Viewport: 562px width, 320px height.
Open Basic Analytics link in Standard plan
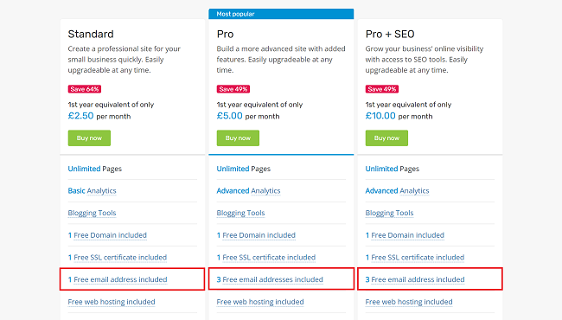[x=93, y=190]
